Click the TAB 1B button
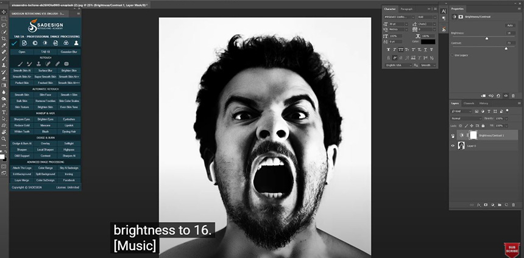The image size is (524, 258). pos(45,52)
